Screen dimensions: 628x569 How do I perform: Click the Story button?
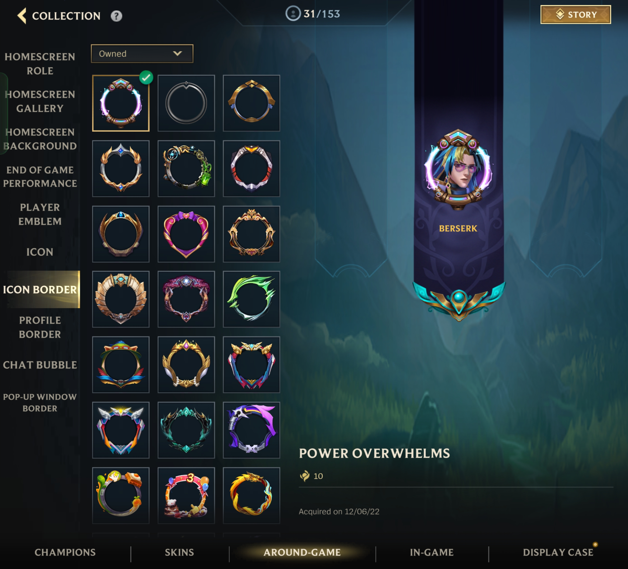tap(576, 15)
